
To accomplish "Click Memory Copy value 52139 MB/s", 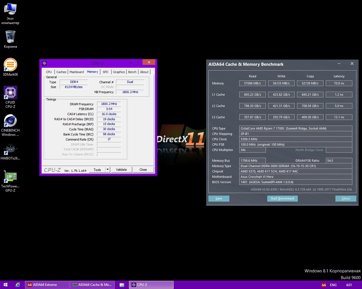I will pyautogui.click(x=310, y=83).
